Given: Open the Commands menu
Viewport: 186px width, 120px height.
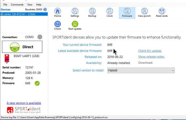Looking at the screenshot, I should [17, 5].
